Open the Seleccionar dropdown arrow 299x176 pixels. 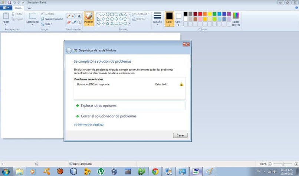click(x=33, y=25)
